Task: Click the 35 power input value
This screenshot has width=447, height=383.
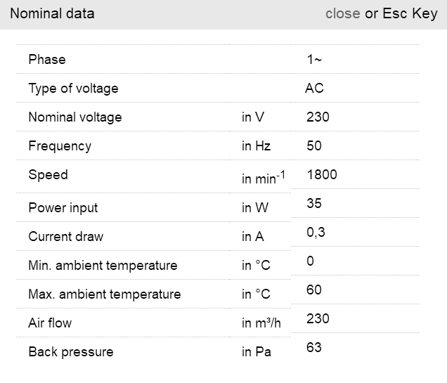Action: [x=314, y=204]
